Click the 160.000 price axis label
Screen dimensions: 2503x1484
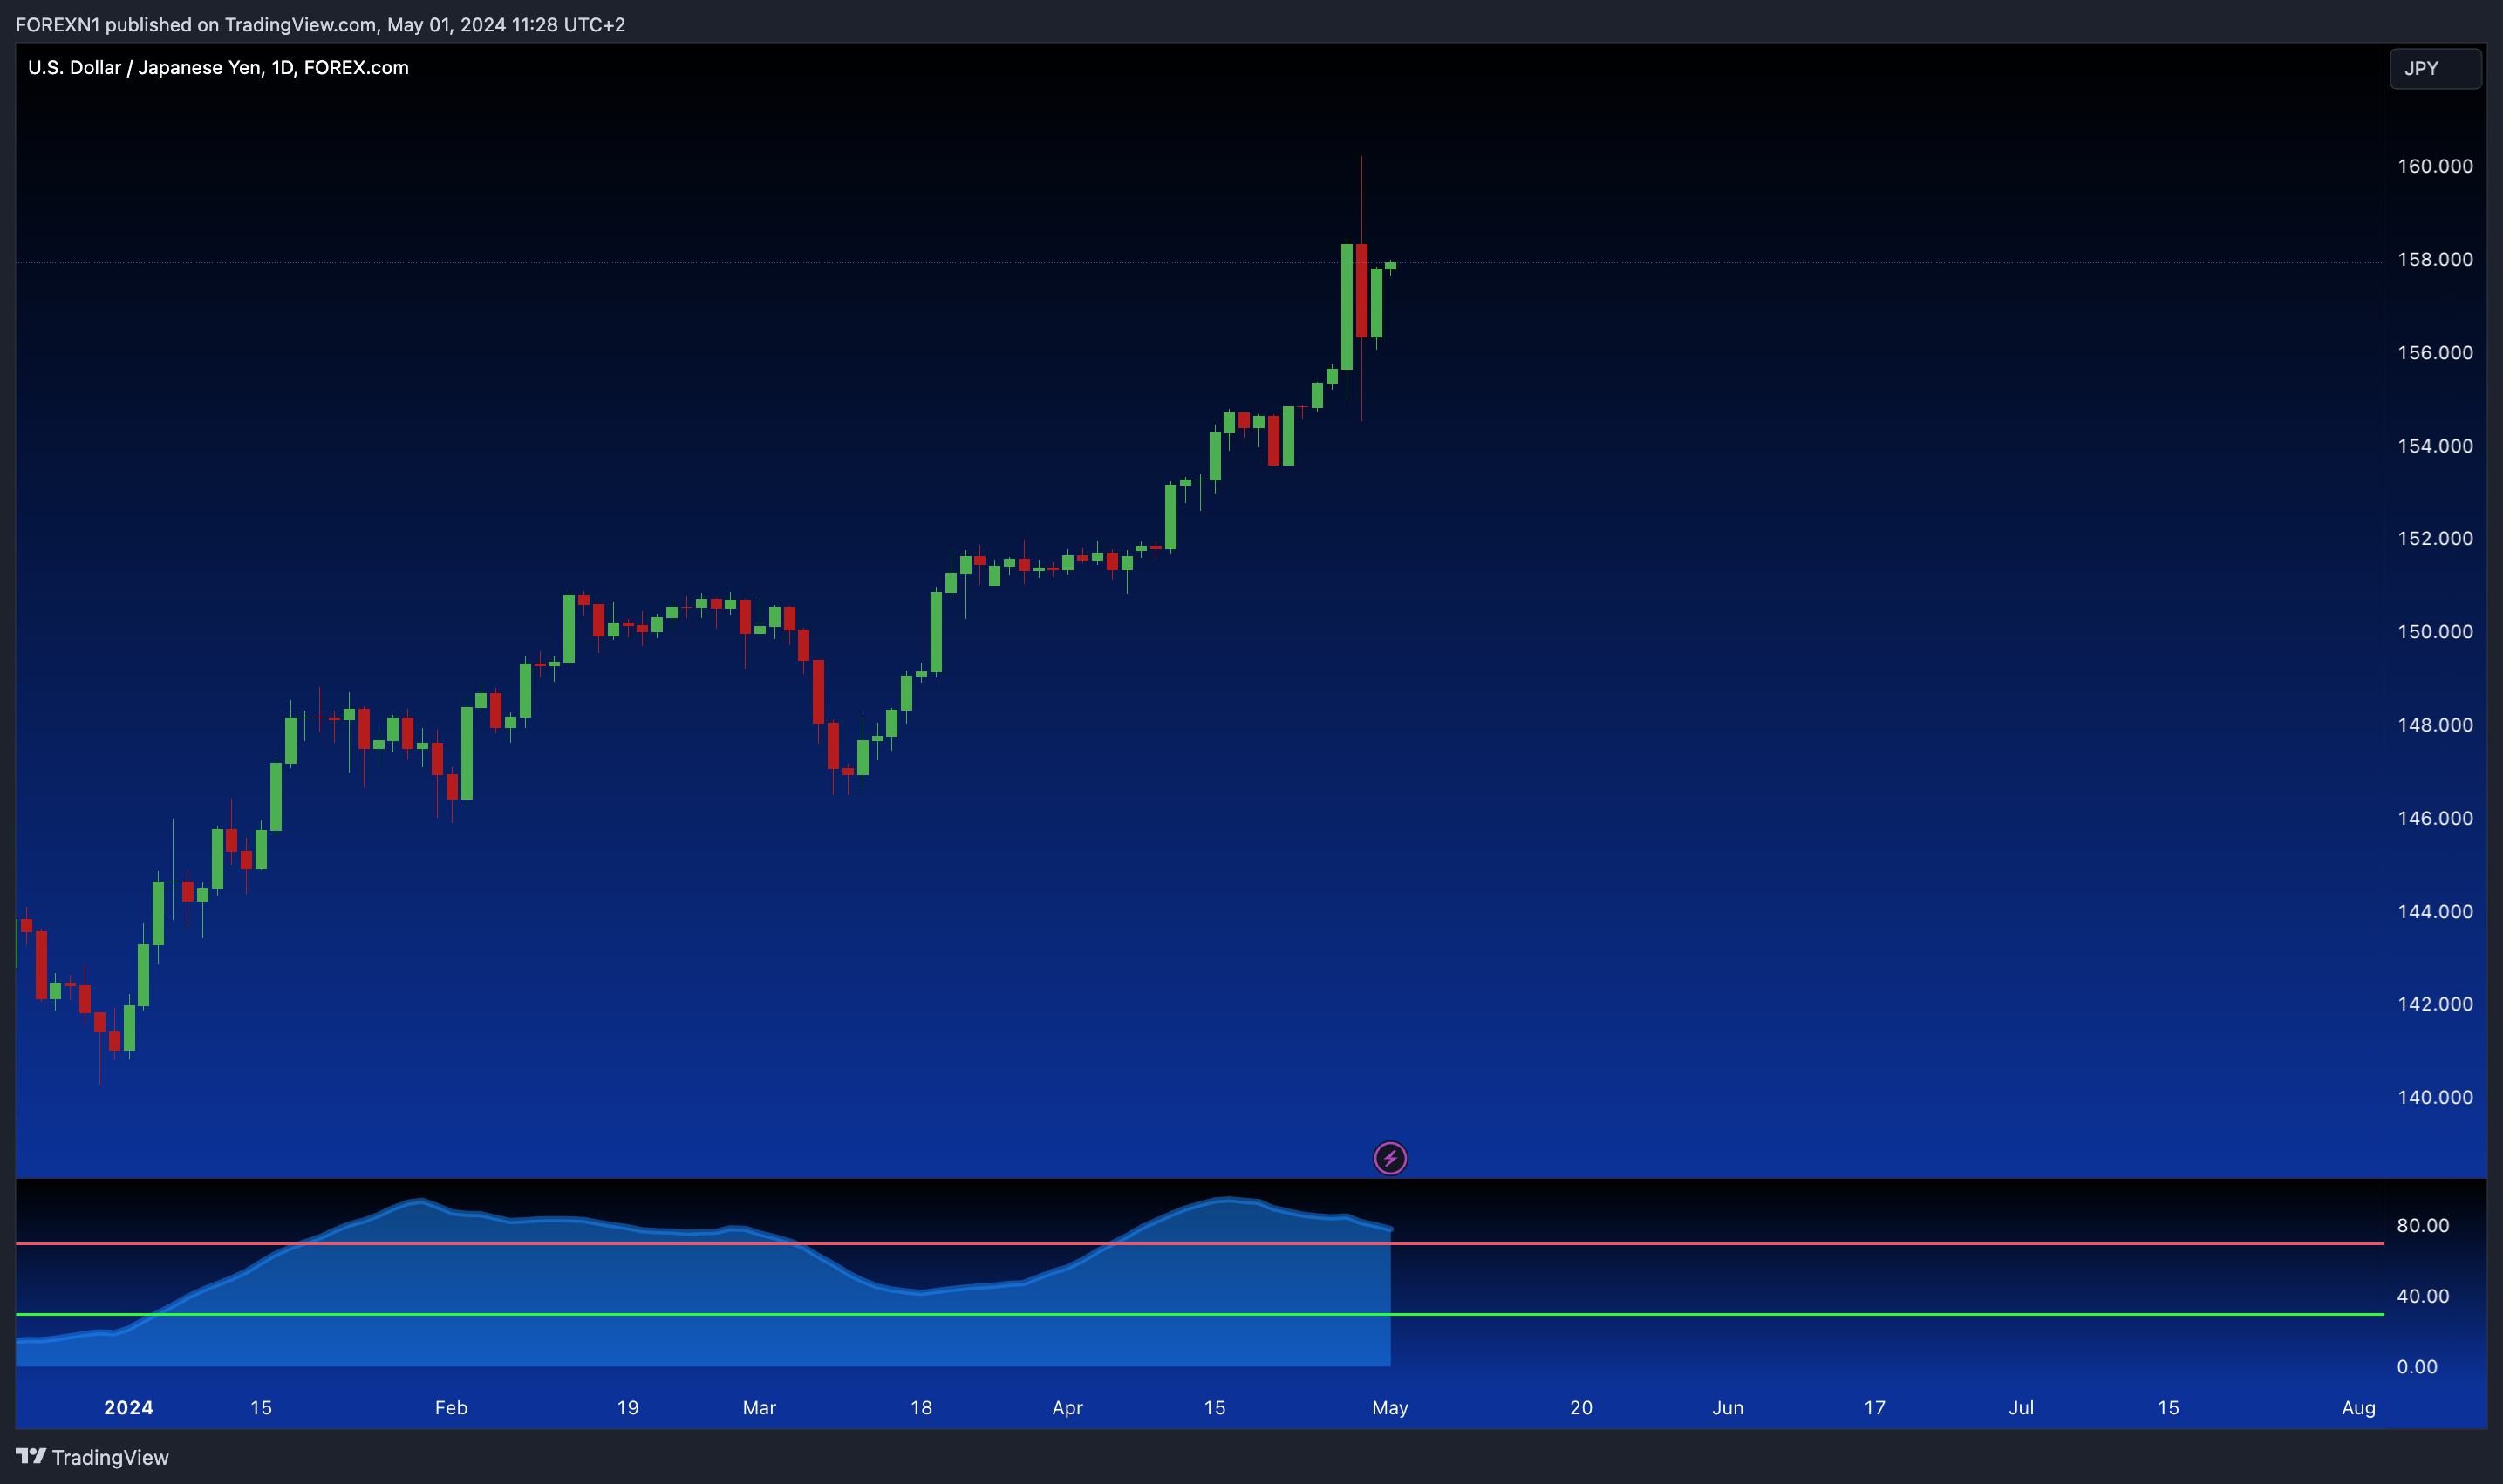click(2435, 166)
